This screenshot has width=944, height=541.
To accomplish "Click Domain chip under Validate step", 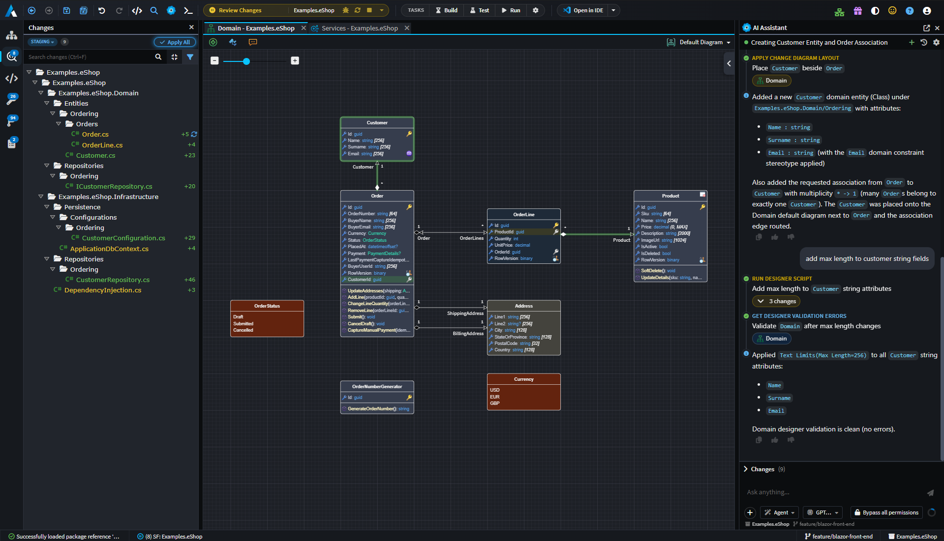I will pyautogui.click(x=771, y=339).
